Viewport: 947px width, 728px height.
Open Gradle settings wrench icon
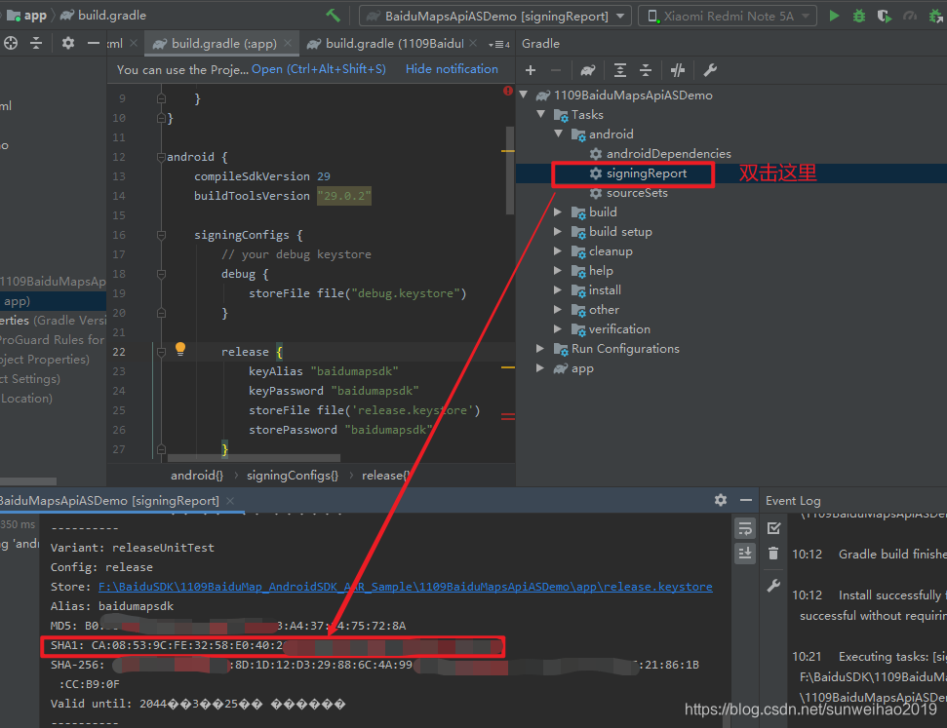[x=710, y=70]
